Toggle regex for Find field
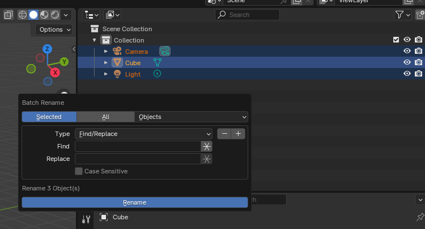 coord(206,146)
